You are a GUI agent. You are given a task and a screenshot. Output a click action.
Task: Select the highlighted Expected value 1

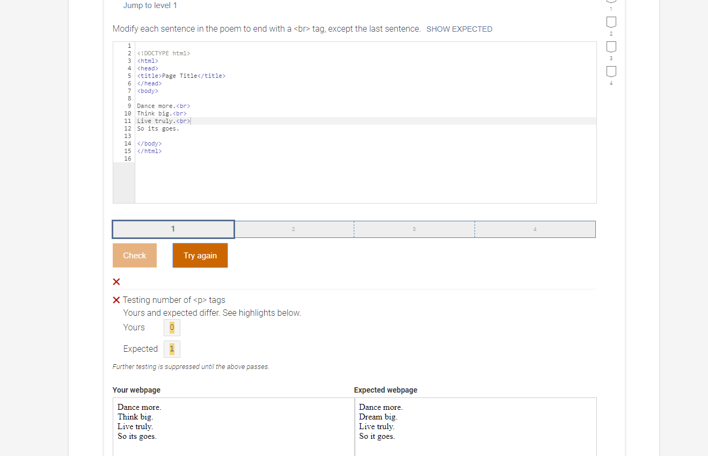point(172,349)
